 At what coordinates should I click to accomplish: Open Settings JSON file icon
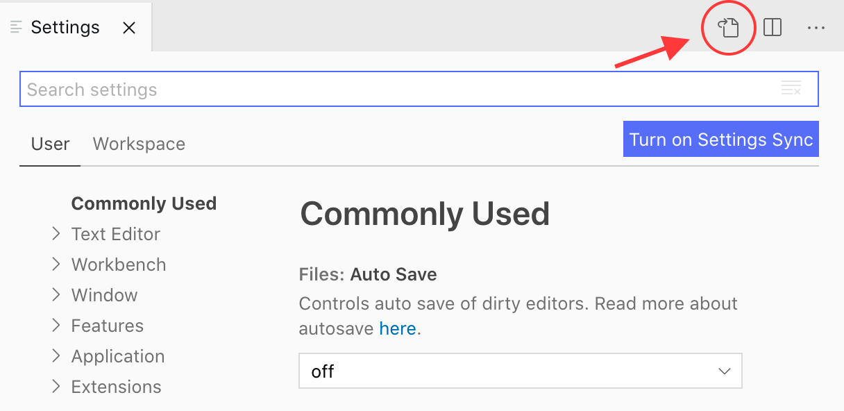tap(728, 28)
